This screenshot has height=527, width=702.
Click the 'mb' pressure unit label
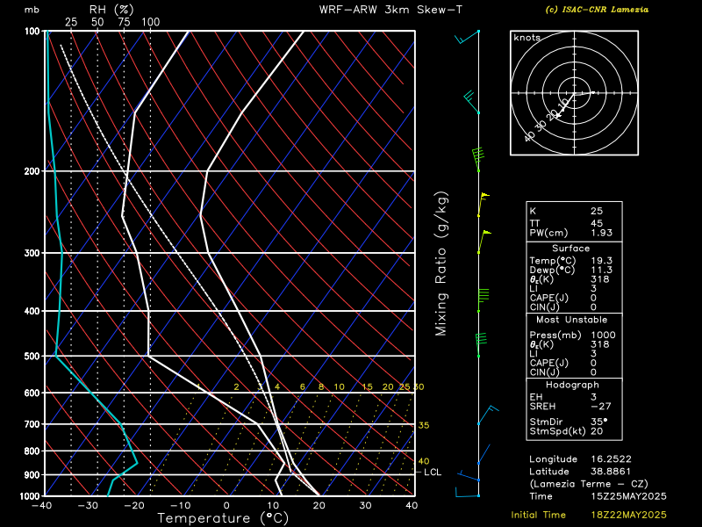pyautogui.click(x=32, y=10)
